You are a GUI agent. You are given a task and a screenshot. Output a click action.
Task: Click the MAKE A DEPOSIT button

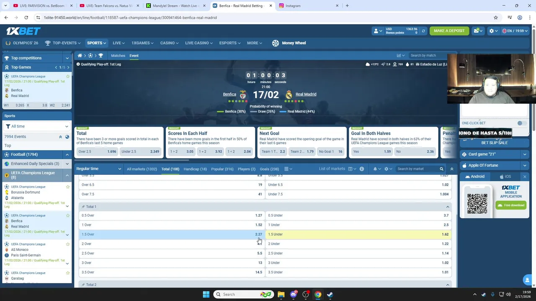pos(449,31)
